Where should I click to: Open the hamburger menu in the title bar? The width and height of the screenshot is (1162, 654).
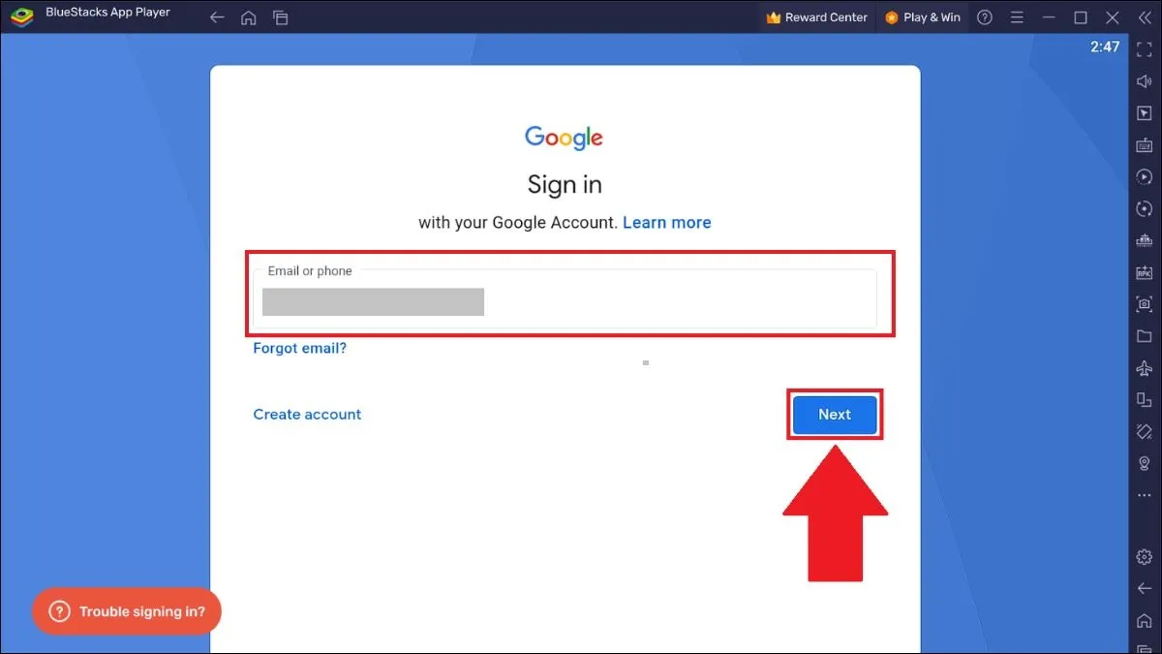(1015, 16)
